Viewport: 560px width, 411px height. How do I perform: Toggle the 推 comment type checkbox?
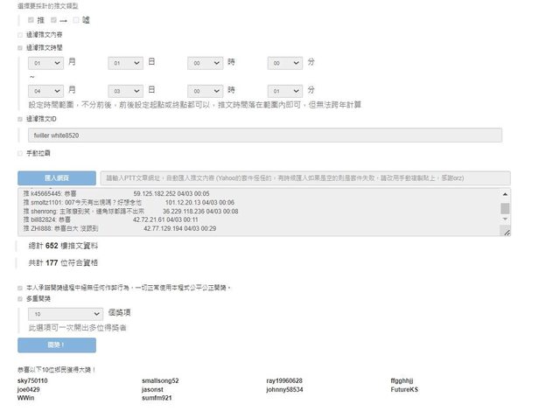pyautogui.click(x=31, y=19)
